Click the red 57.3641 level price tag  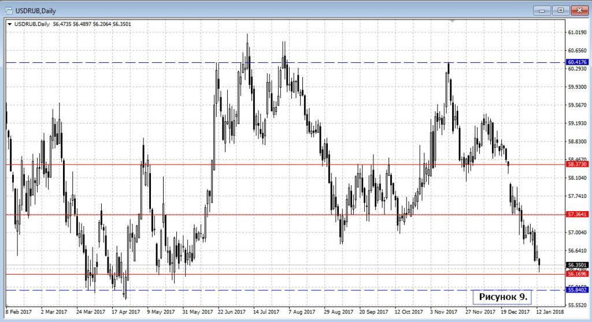[578, 215]
